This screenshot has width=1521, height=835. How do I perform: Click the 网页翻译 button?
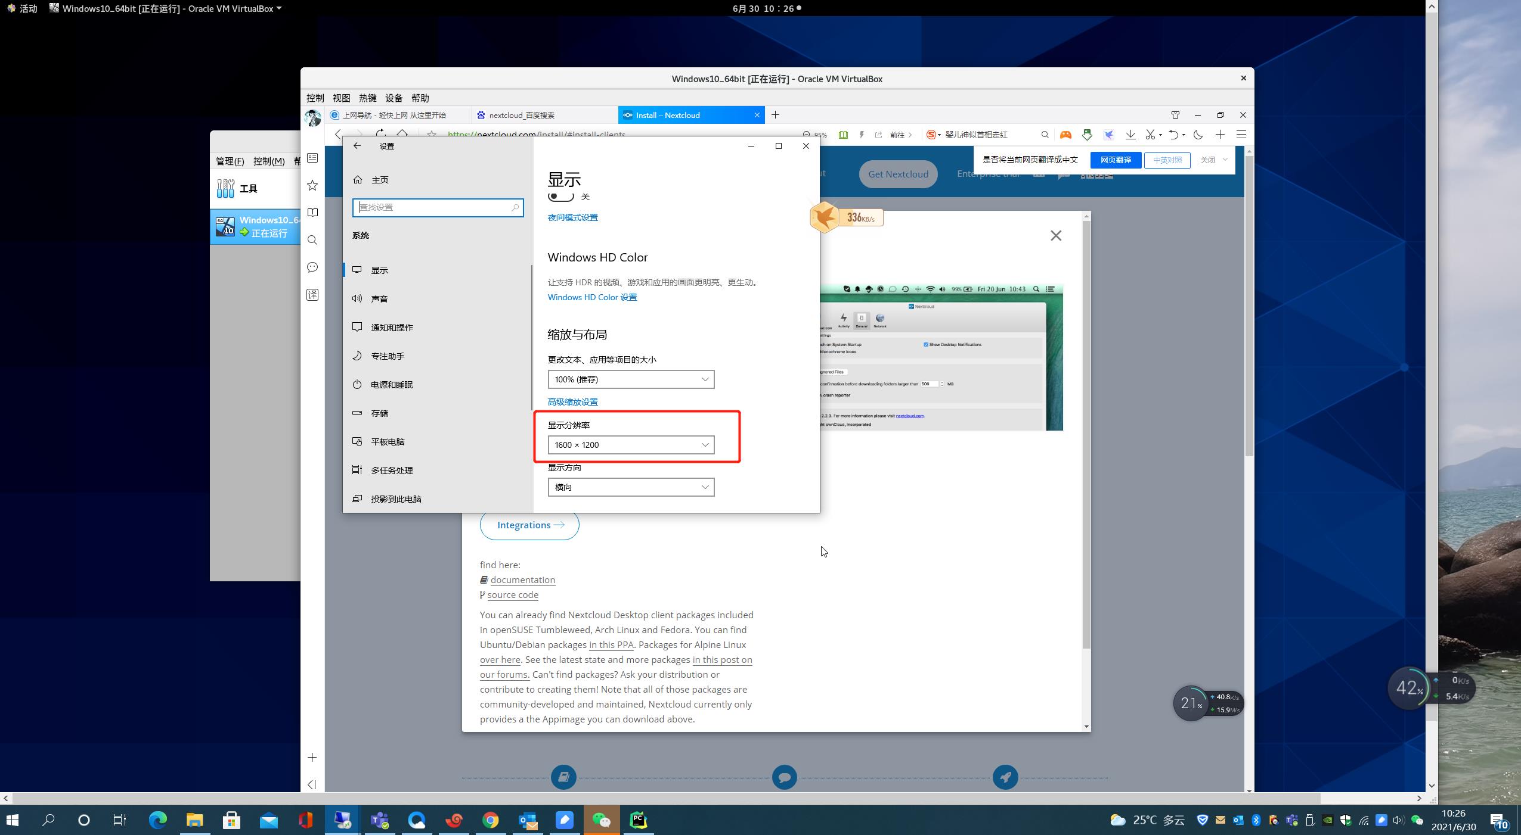tap(1116, 160)
